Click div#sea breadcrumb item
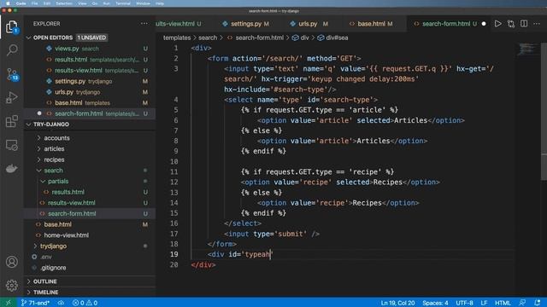The height and width of the screenshot is (307, 547). click(333, 38)
